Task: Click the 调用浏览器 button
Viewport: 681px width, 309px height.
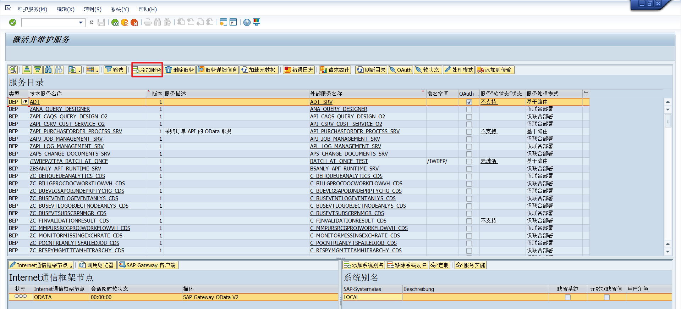Action: pos(97,265)
